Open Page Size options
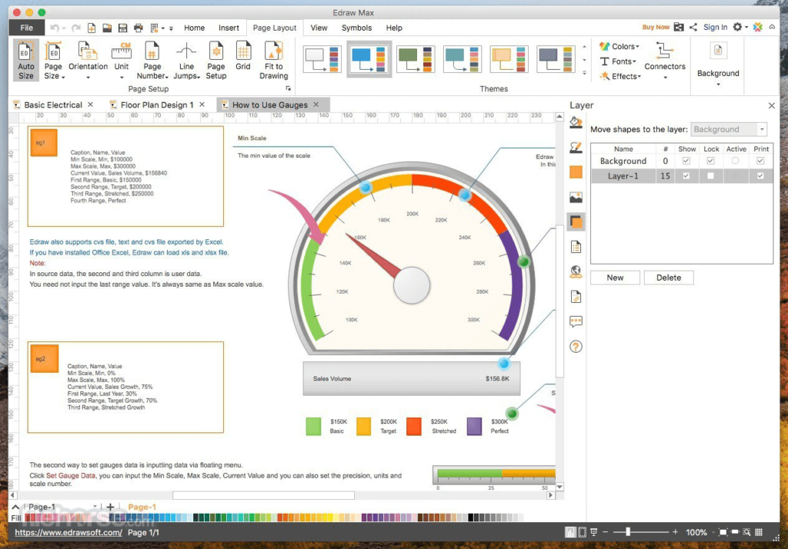788x549 pixels. tap(53, 61)
